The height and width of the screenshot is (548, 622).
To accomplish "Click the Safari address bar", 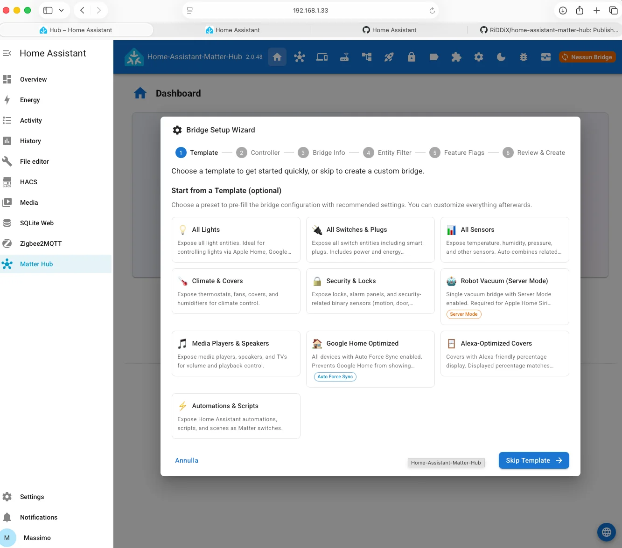I will 310,10.
